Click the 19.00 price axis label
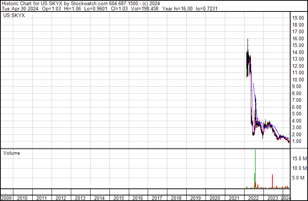Image resolution: width=308 pixels, height=201 pixels. 298,18
